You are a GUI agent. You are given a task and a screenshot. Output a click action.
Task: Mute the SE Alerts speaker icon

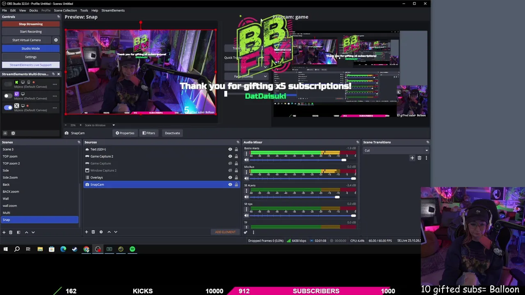246,197
